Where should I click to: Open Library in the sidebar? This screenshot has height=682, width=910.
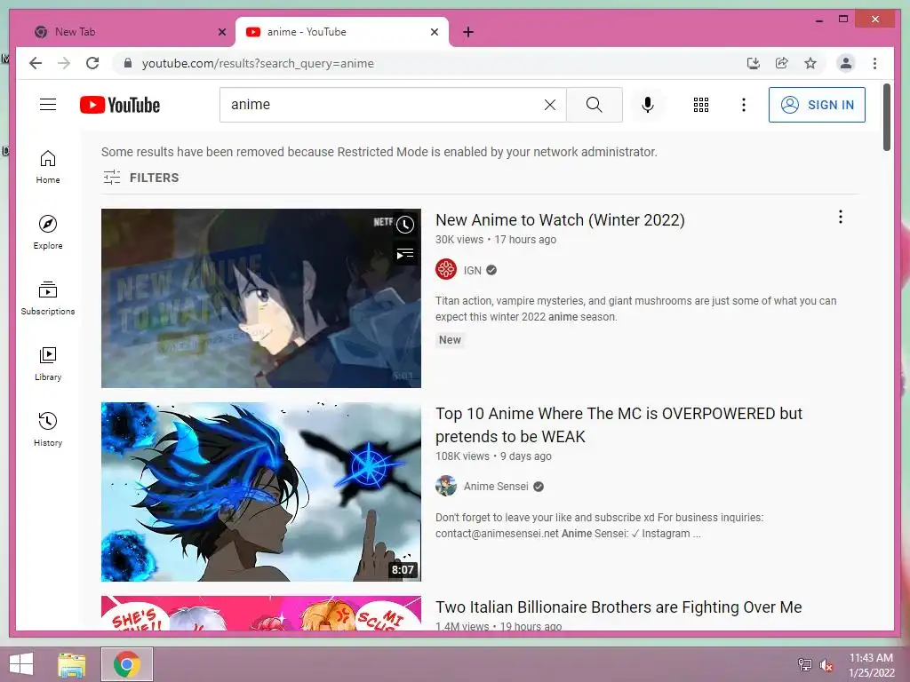[x=48, y=363]
